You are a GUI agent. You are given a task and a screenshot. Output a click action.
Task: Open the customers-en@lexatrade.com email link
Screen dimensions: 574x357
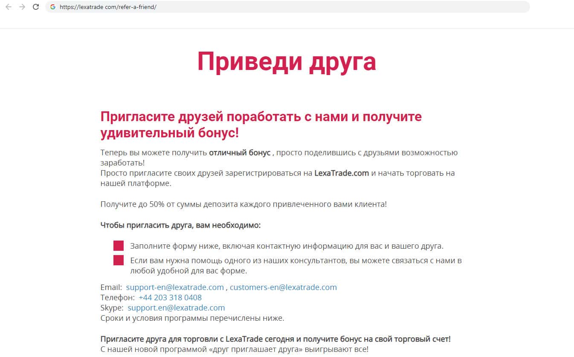point(283,287)
